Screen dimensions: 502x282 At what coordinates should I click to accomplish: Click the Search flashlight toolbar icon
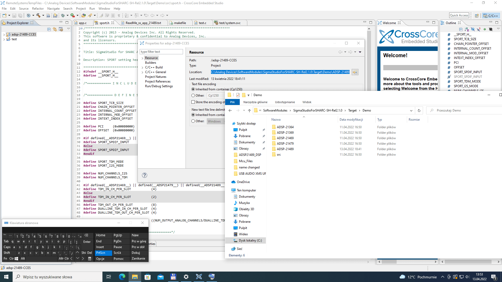pyautogui.click(x=90, y=15)
